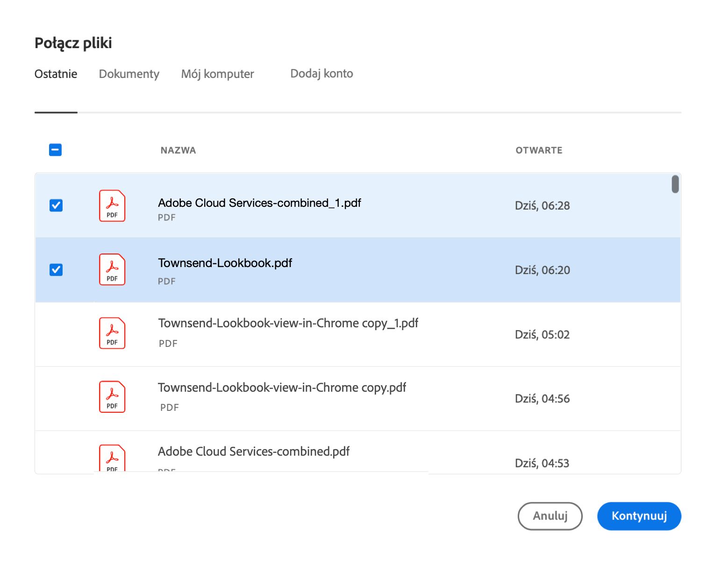Screen dimensions: 713x564
Task: Select Townsend-Lookbook-view-in-Chrome copy.pdf file name
Action: pyautogui.click(x=282, y=388)
